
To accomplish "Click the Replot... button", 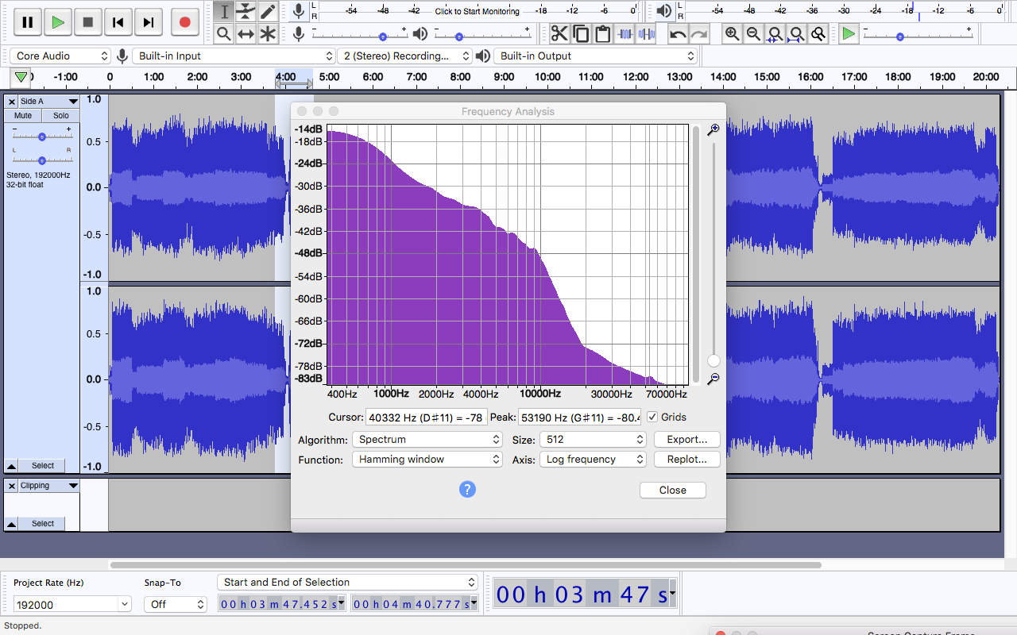I will 687,459.
